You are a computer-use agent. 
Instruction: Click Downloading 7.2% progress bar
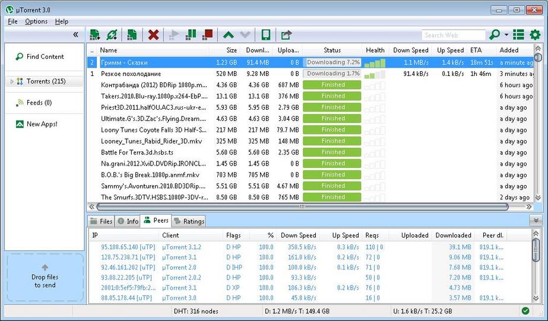click(332, 62)
